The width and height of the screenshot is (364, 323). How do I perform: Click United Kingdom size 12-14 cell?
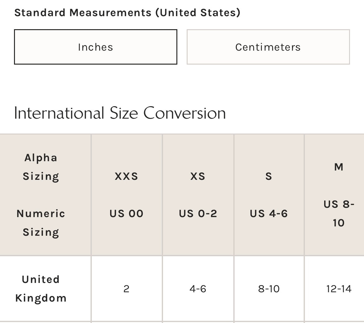point(339,289)
